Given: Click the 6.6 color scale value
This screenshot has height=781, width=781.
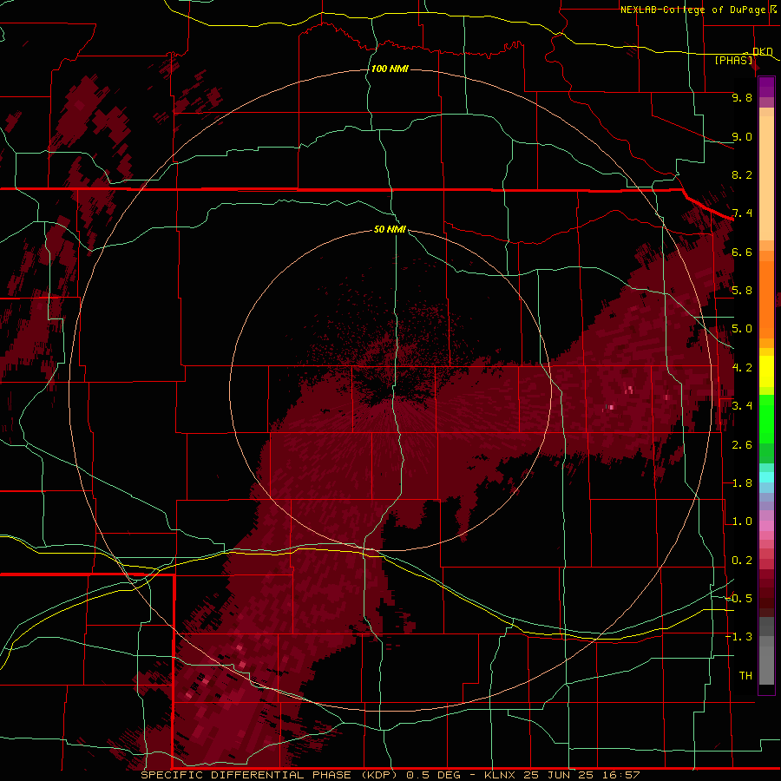Looking at the screenshot, I should coord(742,253).
